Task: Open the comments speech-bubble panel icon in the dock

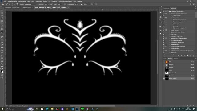Action: 161,13
